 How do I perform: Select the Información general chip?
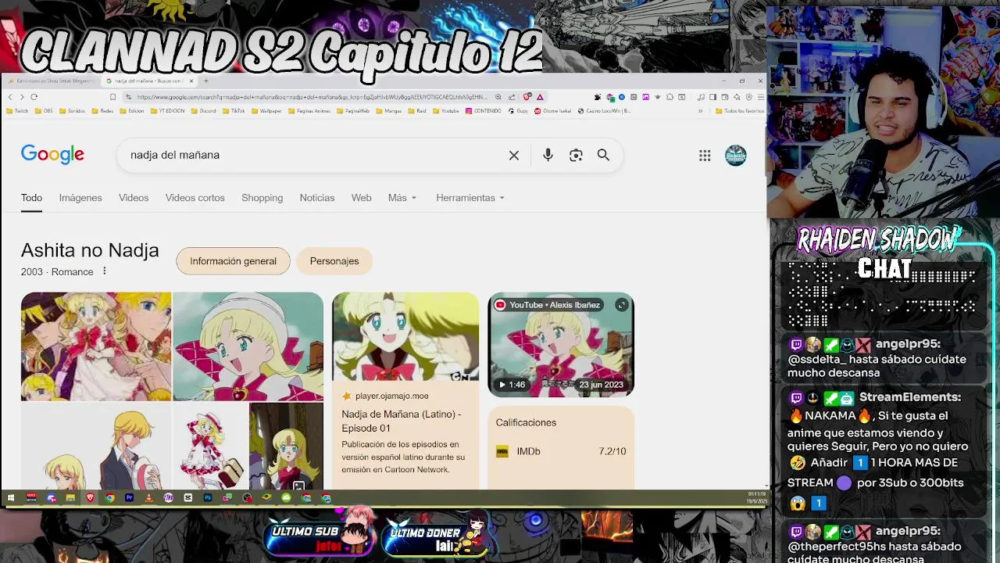click(x=233, y=261)
